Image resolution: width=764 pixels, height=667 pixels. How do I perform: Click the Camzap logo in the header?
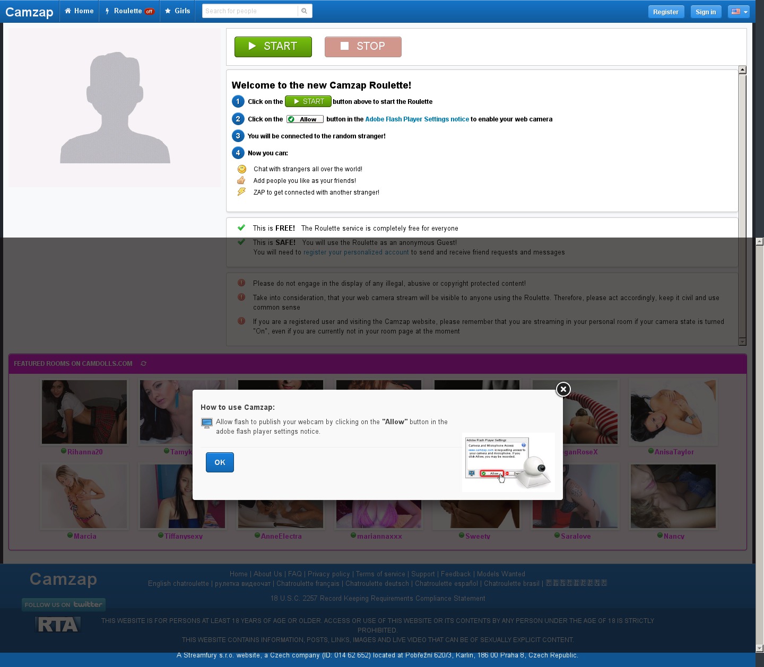click(x=29, y=12)
